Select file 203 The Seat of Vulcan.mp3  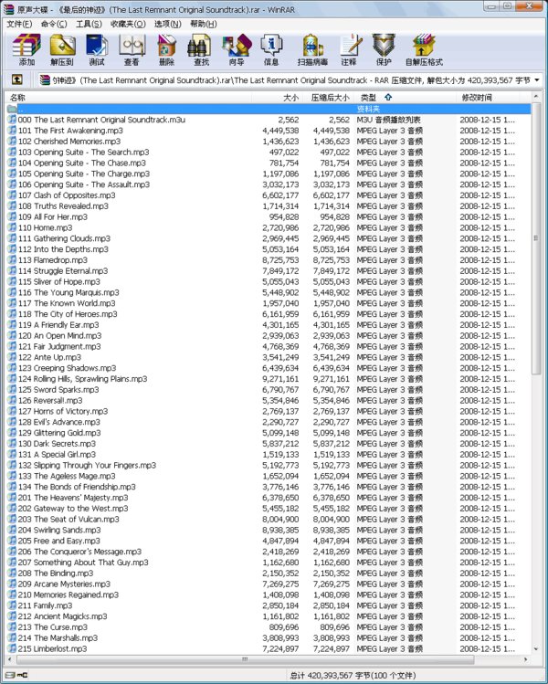[68, 519]
